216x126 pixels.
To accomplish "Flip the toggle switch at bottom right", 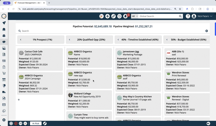I will coord(208,124).
